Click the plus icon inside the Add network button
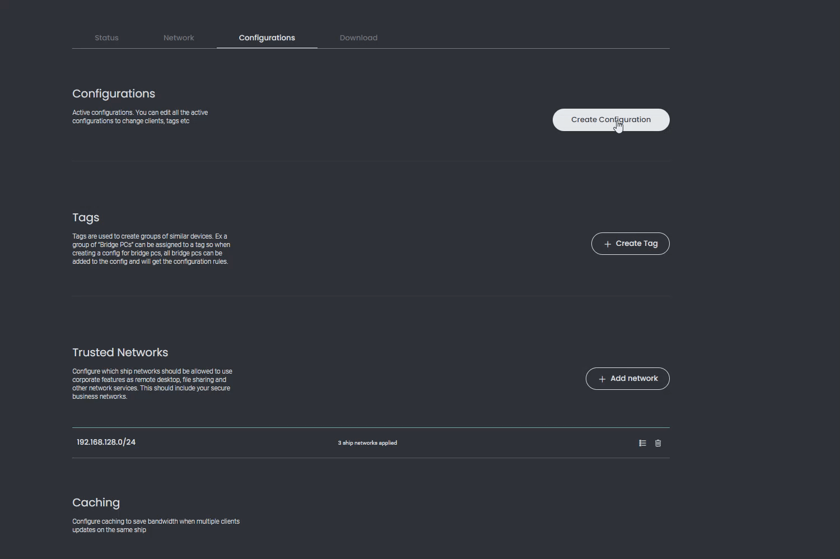The width and height of the screenshot is (840, 559). click(x=601, y=379)
